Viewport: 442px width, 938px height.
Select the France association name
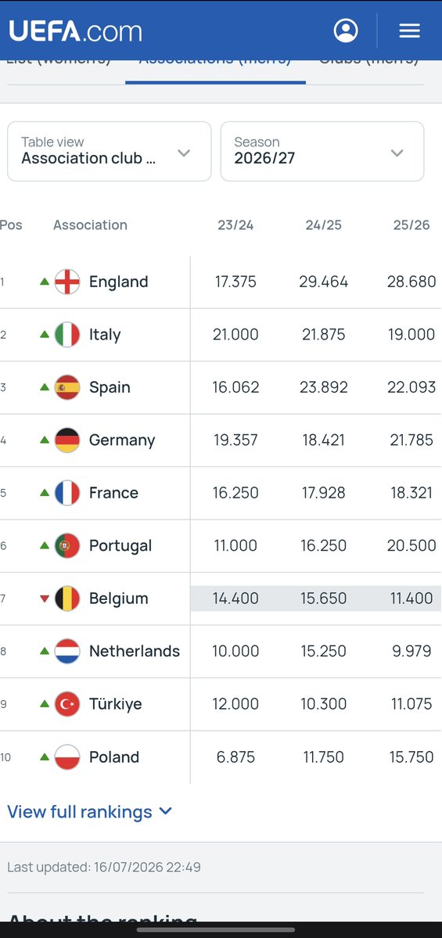tap(113, 493)
